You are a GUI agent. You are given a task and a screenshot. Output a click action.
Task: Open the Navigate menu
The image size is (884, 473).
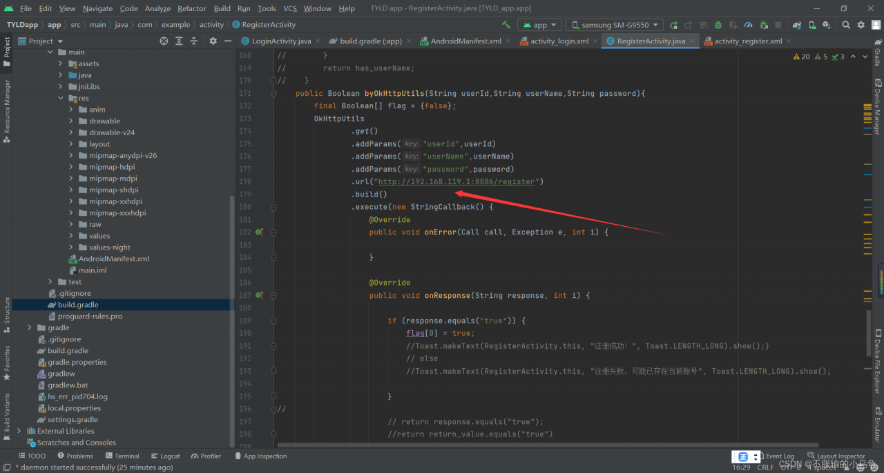(97, 8)
